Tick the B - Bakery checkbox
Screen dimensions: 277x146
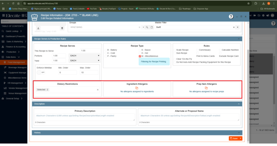[105, 50]
